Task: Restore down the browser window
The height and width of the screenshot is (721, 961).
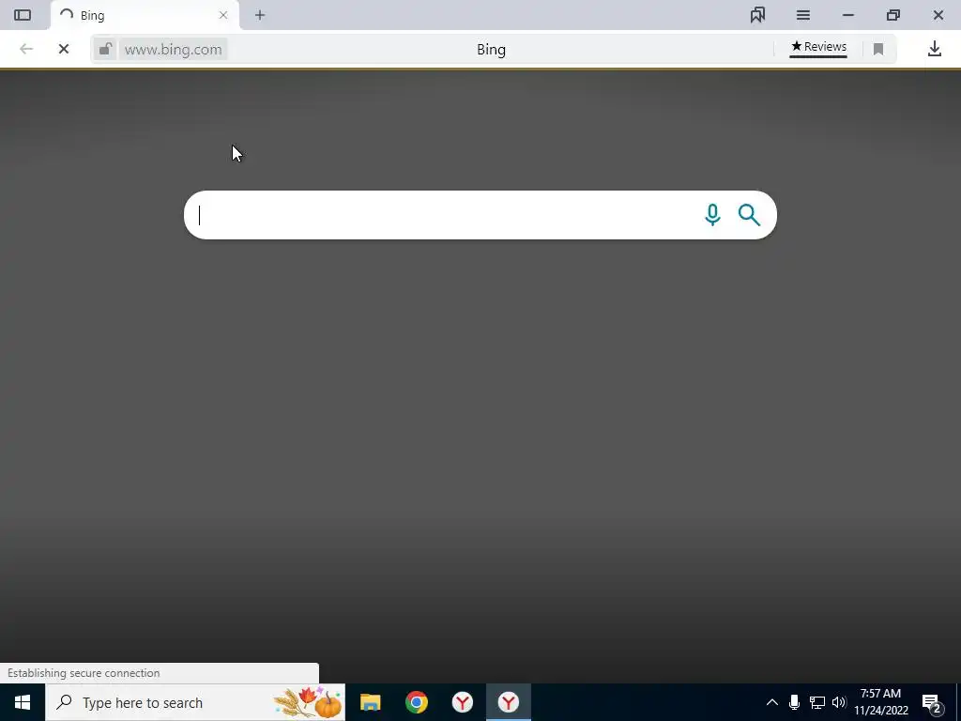Action: [893, 15]
